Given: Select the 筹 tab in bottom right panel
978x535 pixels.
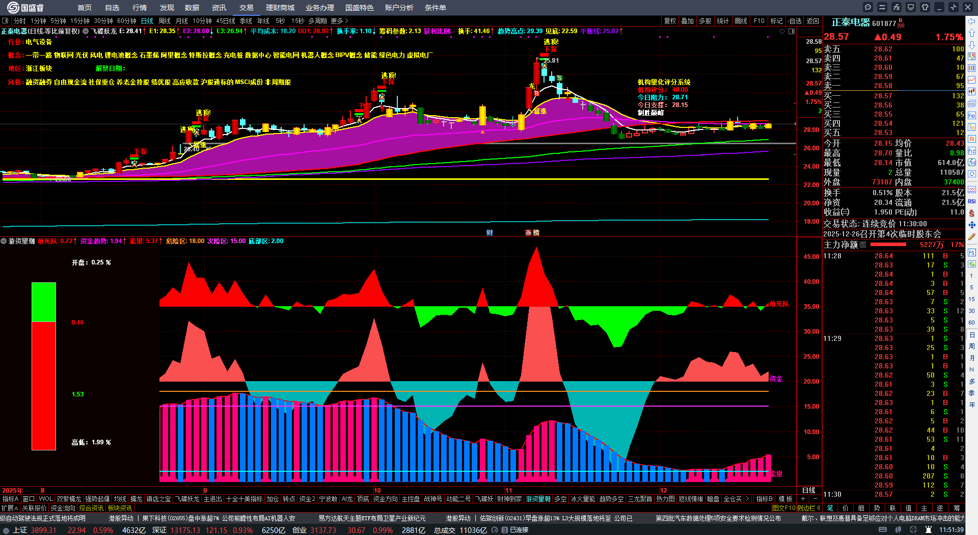Looking at the screenshot, I should tap(957, 508).
